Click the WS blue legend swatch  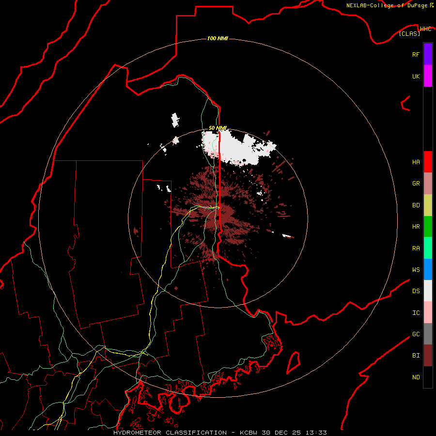428,269
